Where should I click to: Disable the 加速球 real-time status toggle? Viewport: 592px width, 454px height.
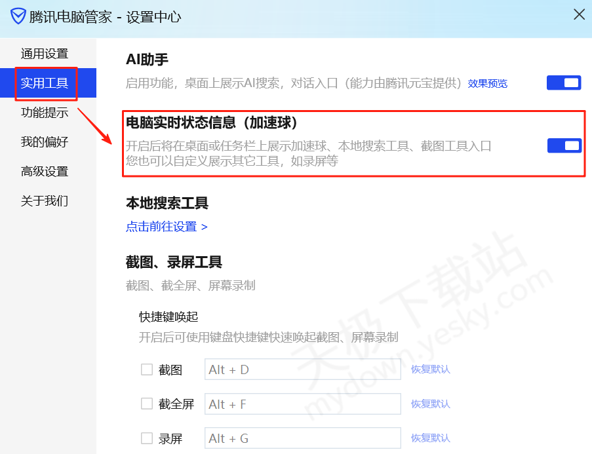coord(564,145)
